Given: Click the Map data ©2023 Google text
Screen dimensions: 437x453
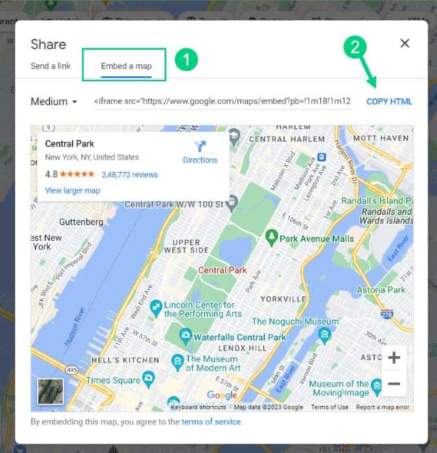Looking at the screenshot, I should pos(268,407).
